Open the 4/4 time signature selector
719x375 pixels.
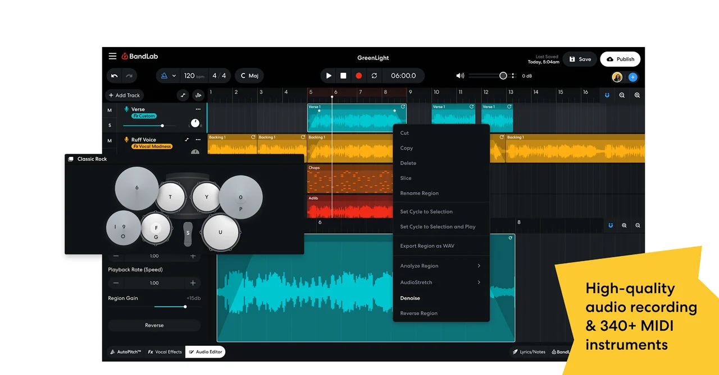coord(219,76)
